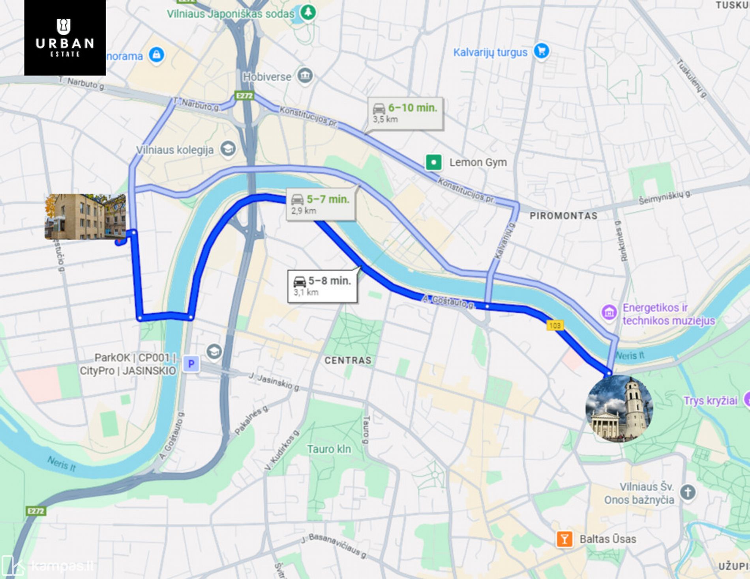Click the Urban Estate logo
The width and height of the screenshot is (750, 579).
tap(65, 37)
